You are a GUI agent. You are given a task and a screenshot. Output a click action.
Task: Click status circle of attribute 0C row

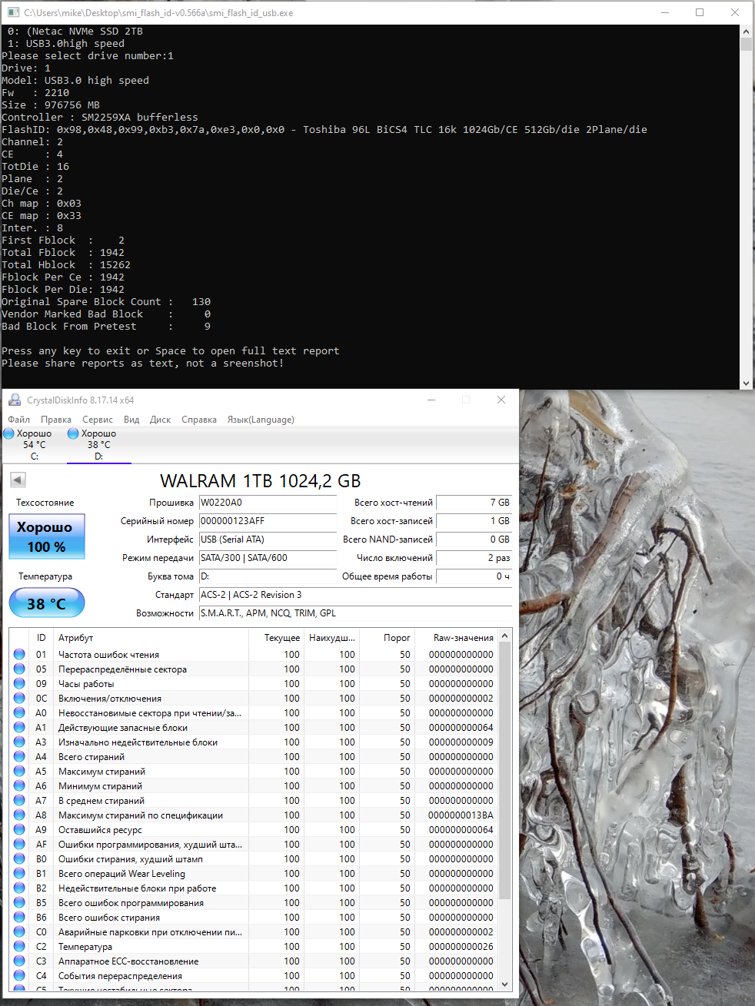[x=19, y=698]
